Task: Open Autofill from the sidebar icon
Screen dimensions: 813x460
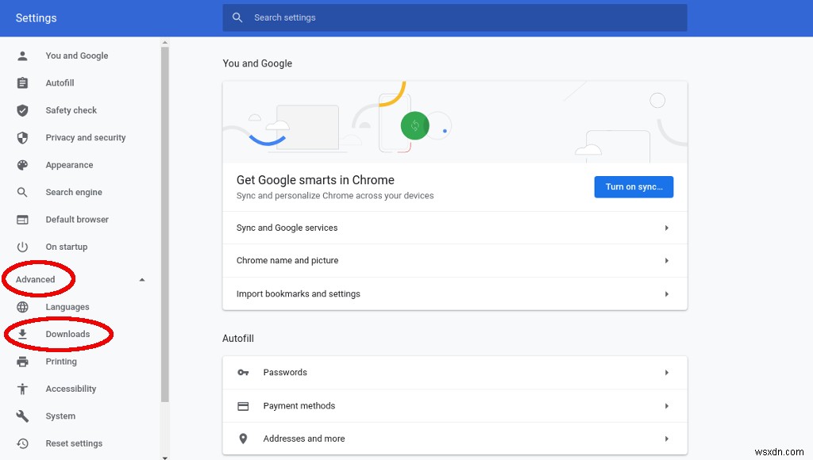Action: coord(21,82)
